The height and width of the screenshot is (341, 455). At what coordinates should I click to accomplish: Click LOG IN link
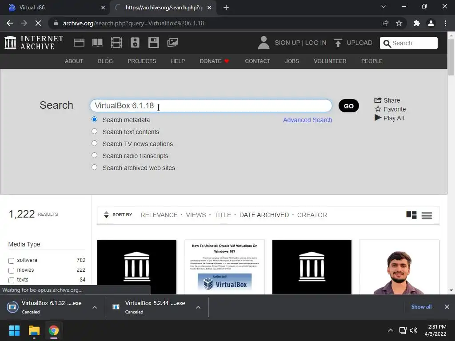[x=316, y=43]
